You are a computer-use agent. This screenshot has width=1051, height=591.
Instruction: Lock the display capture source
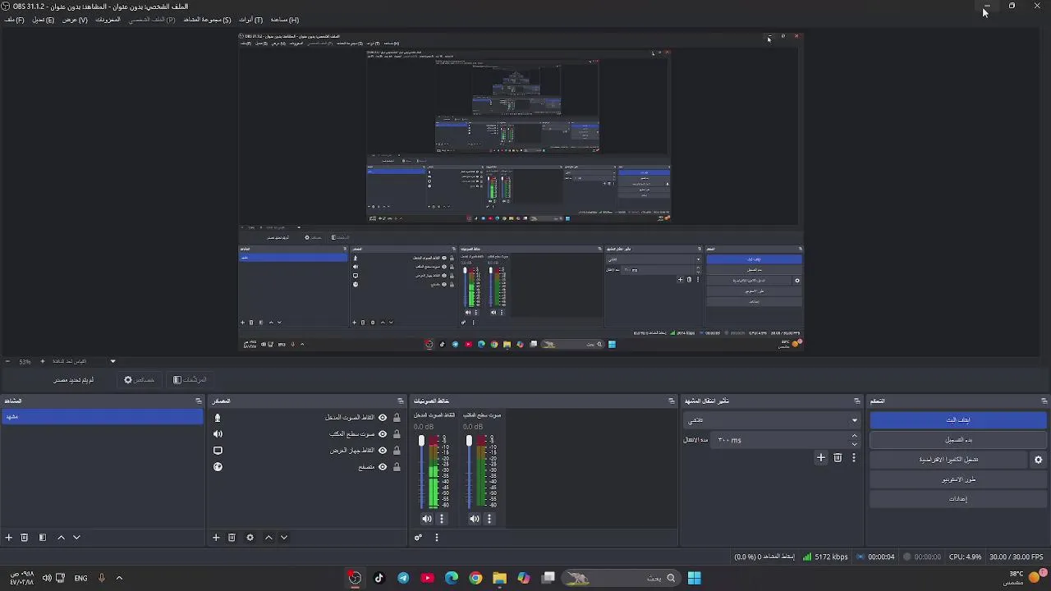(397, 451)
